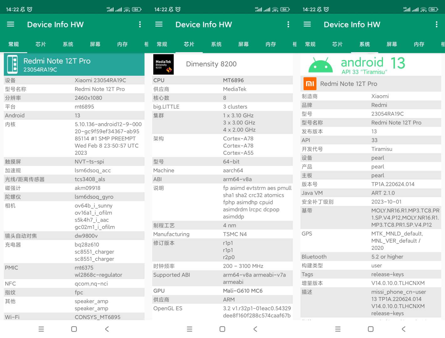Viewport: 445px width, 338px height.
Task: Tap the 2460x1080 resolution value
Action: 88,98
